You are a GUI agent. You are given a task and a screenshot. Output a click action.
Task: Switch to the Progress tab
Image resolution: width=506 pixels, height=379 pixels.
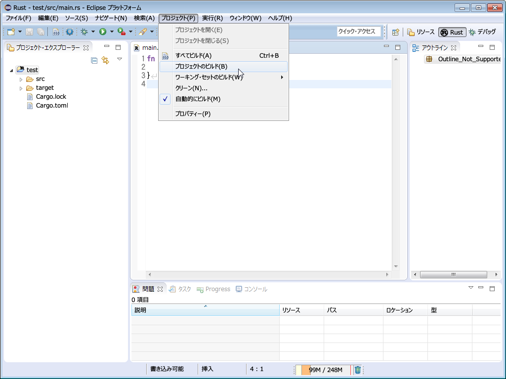pyautogui.click(x=213, y=289)
